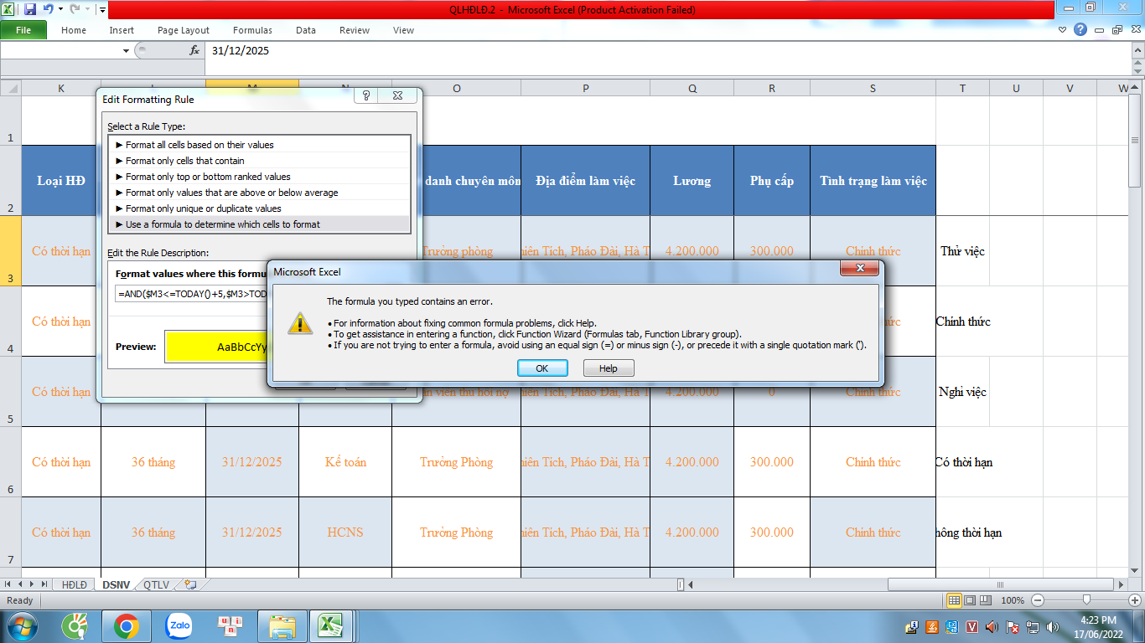The width and height of the screenshot is (1145, 643).
Task: Open the File tab
Action: 23,30
